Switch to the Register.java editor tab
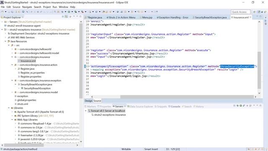Viewport: 268px width, 151px height. [x=94, y=18]
